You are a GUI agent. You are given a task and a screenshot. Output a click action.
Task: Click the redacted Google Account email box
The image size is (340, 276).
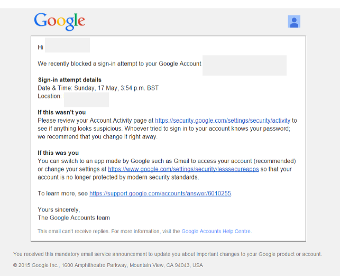pos(244,65)
